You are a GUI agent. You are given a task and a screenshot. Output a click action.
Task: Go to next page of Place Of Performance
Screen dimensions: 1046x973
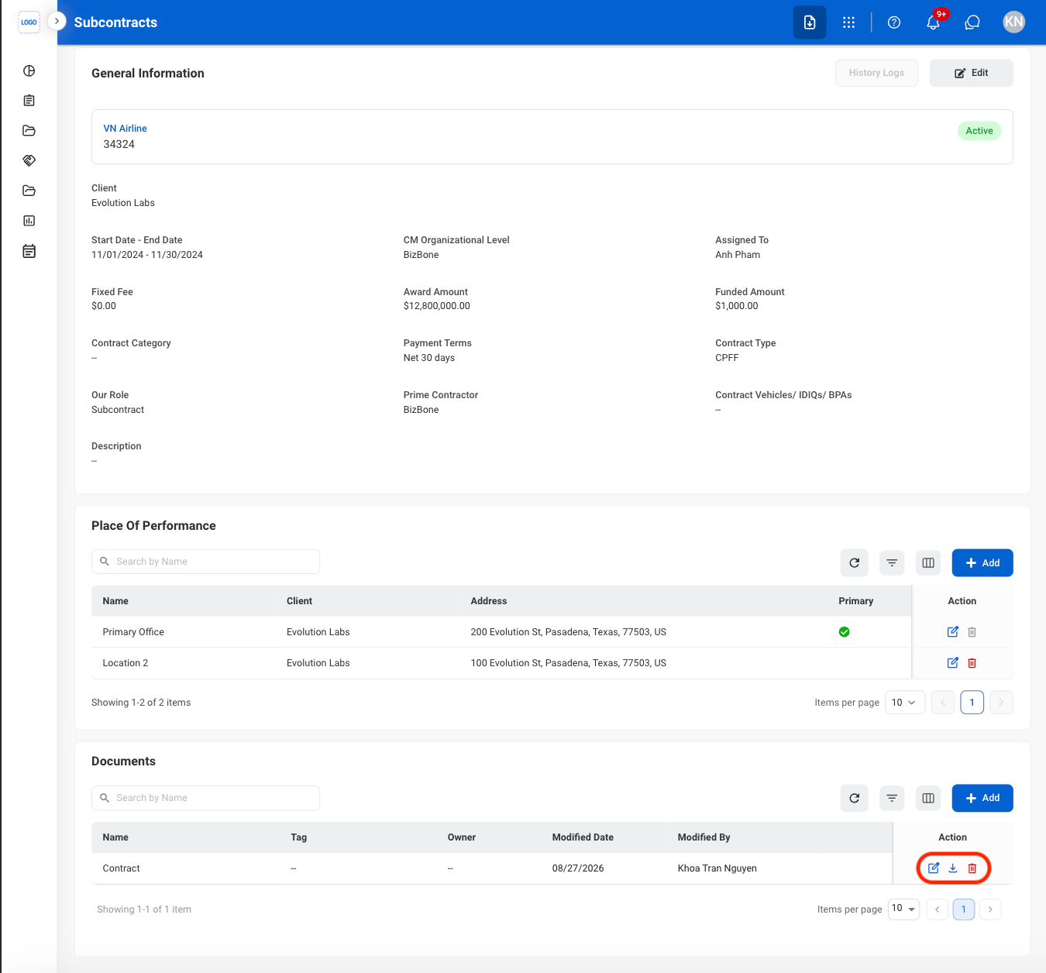tap(1001, 703)
